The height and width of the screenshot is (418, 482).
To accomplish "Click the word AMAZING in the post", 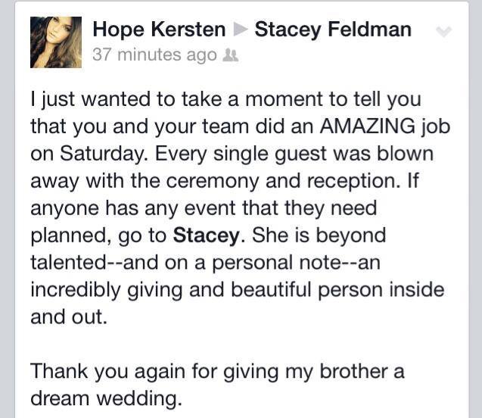I will click(x=336, y=127).
